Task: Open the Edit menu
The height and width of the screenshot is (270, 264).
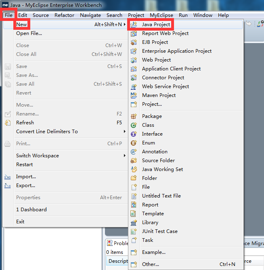Action: point(23,15)
